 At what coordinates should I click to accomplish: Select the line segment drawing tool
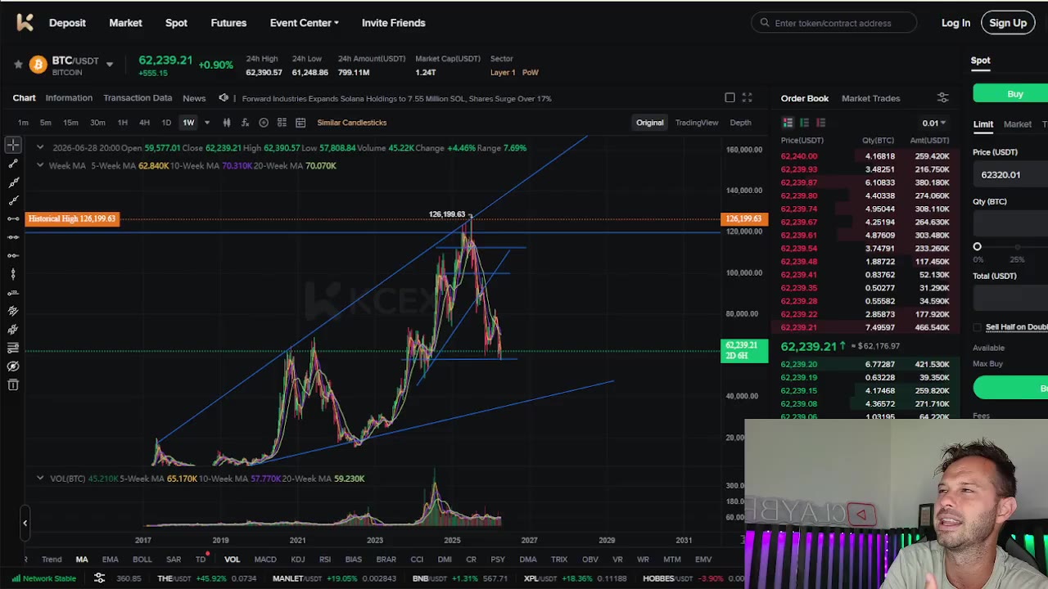click(x=13, y=163)
